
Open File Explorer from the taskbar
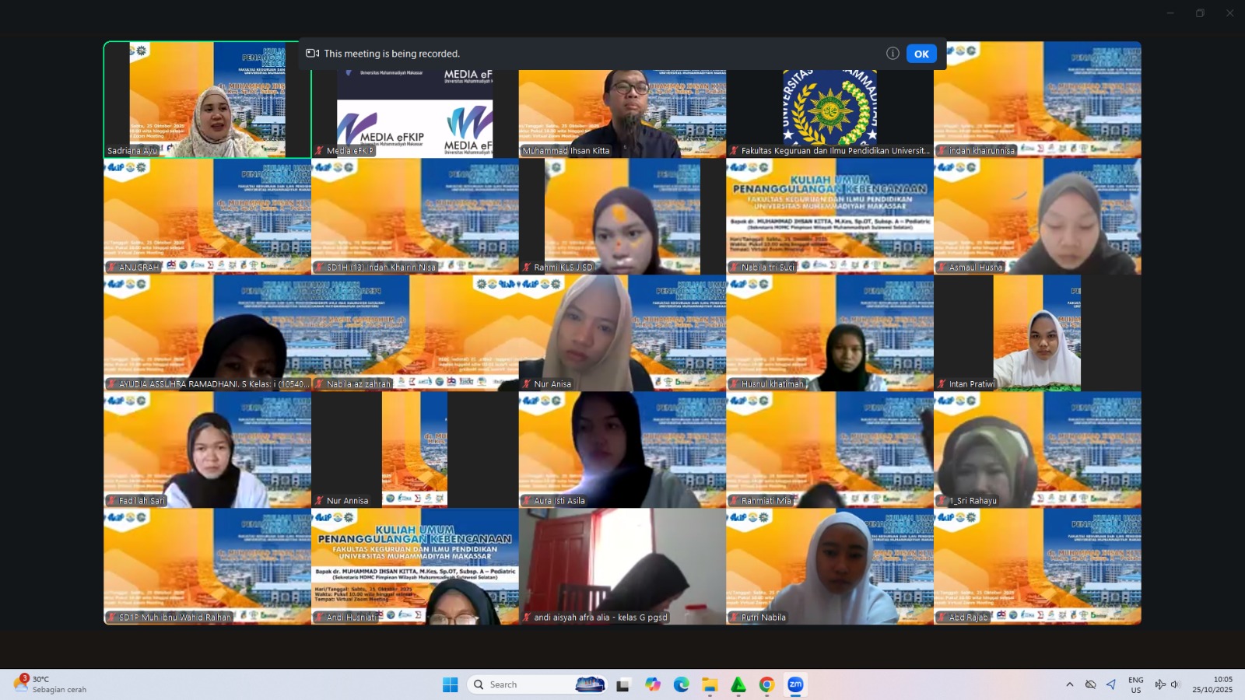point(710,684)
